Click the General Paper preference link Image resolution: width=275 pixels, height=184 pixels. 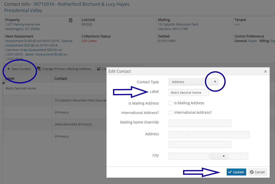click(252, 41)
